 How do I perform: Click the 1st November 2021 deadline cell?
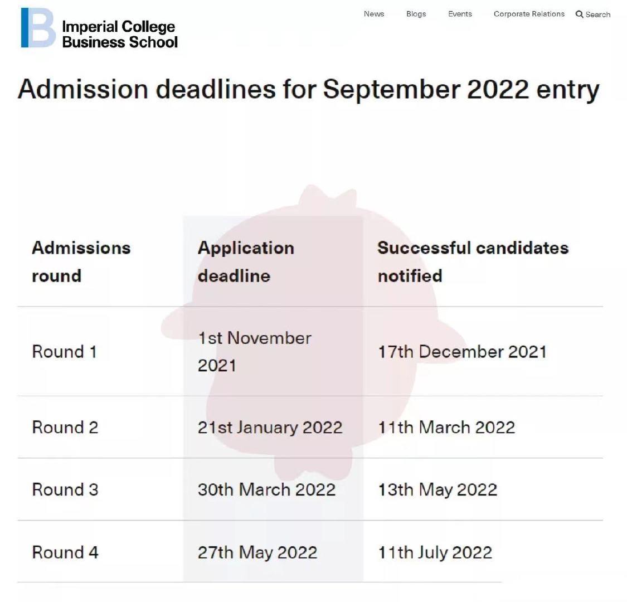coord(254,352)
